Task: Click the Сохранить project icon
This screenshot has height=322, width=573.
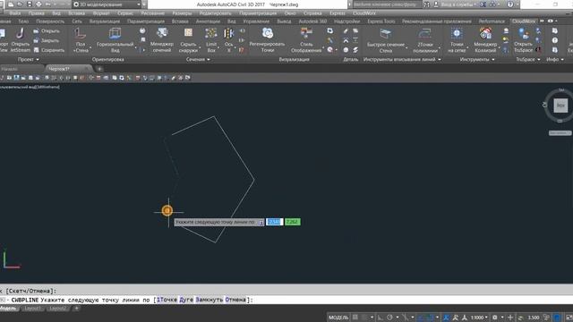Action: coord(36,50)
